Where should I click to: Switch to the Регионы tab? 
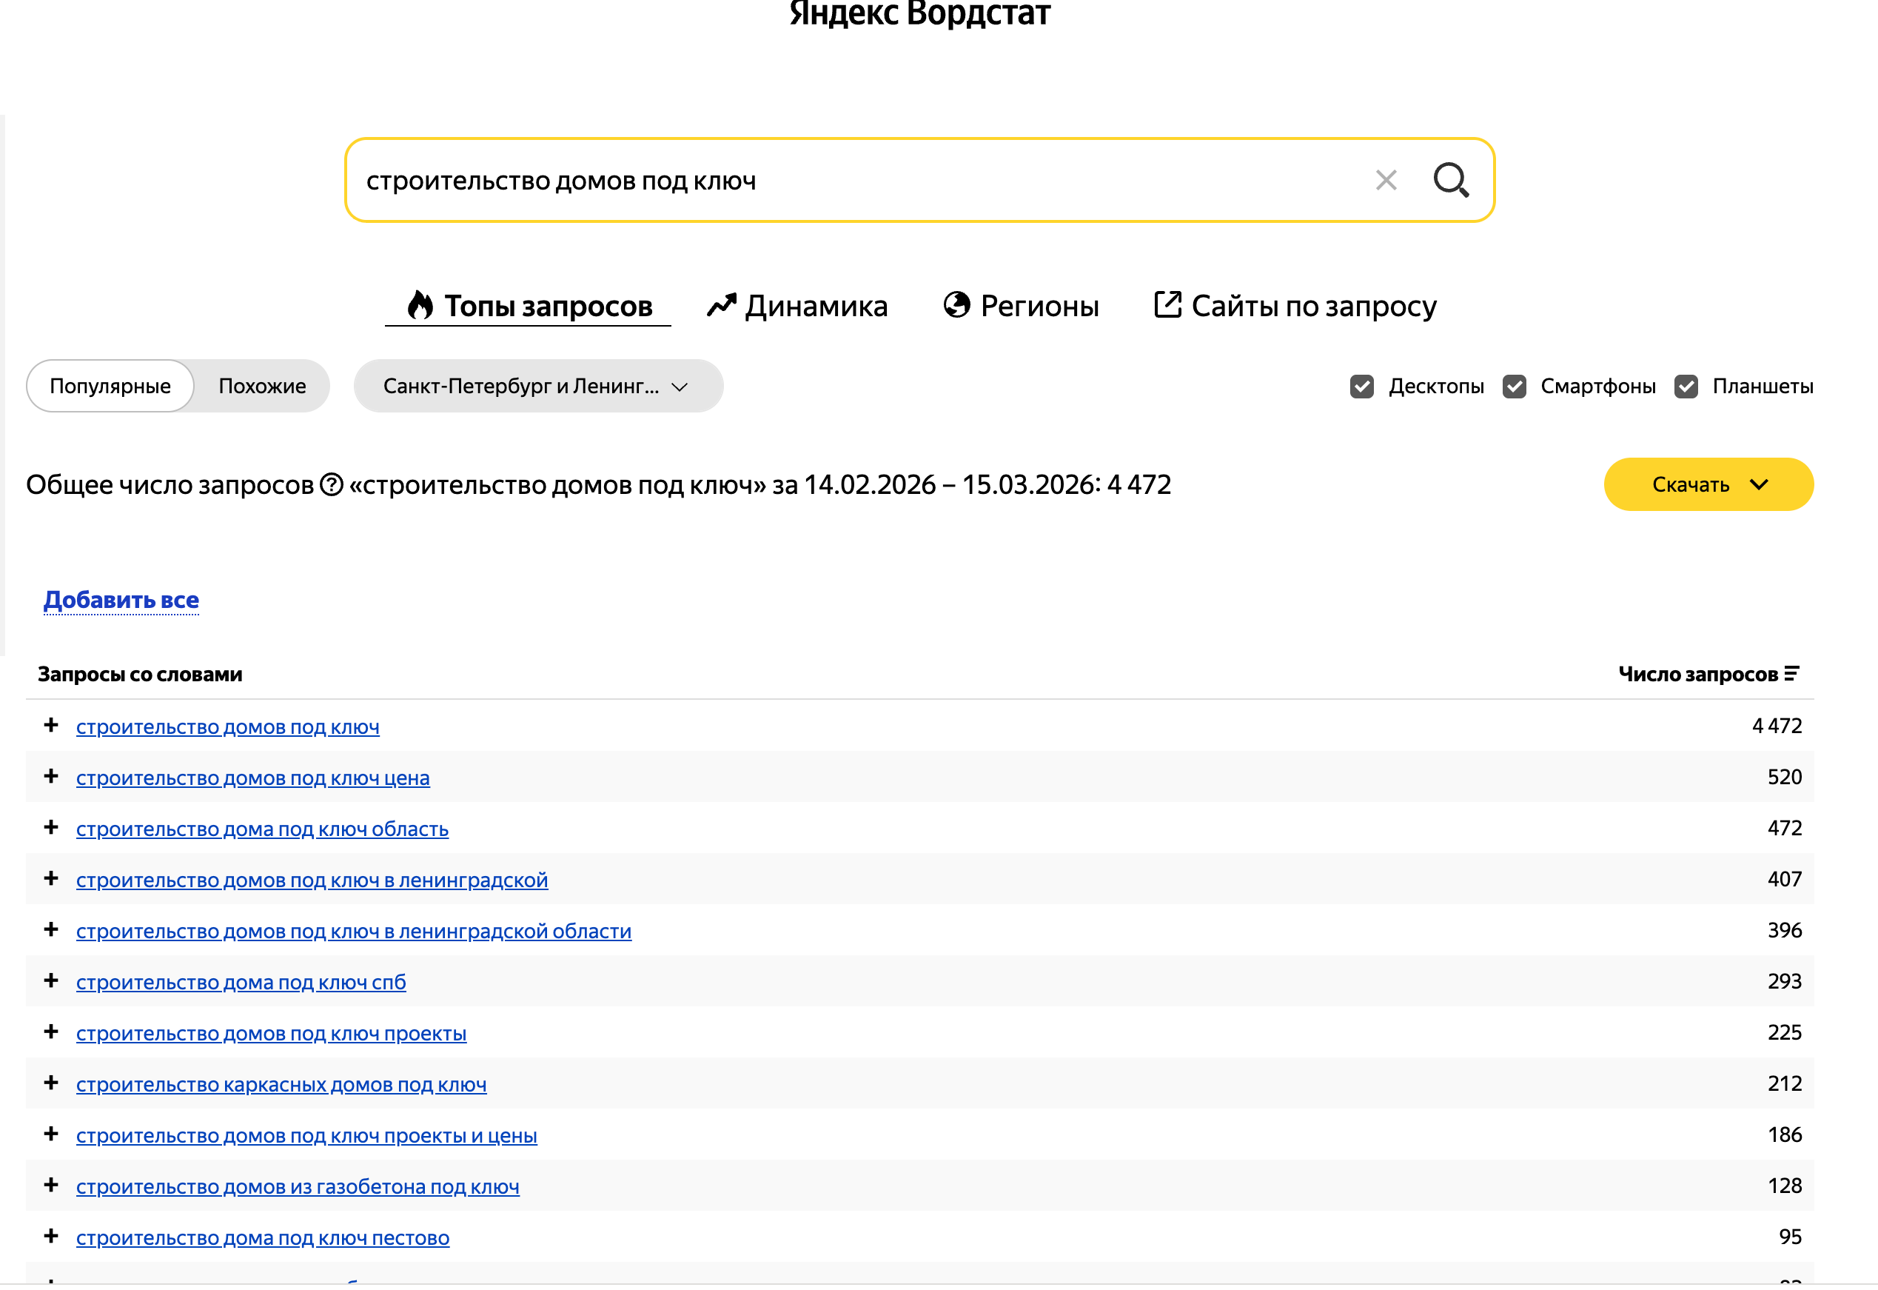[x=1021, y=307]
